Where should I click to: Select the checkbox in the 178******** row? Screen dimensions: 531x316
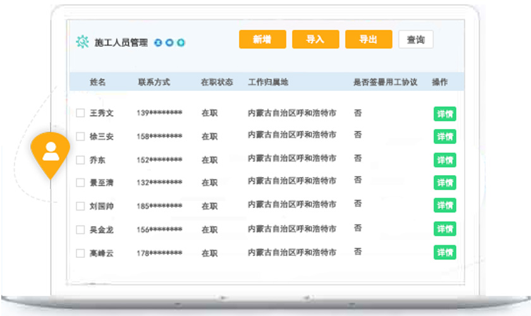pos(80,253)
